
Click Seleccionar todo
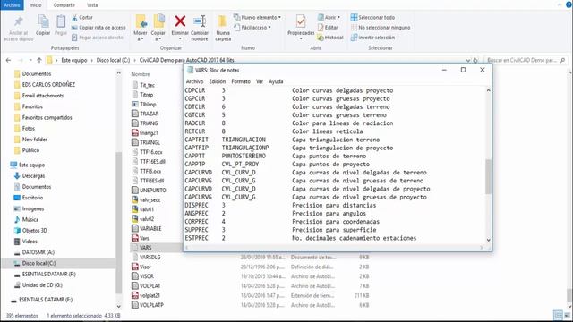(x=372, y=18)
